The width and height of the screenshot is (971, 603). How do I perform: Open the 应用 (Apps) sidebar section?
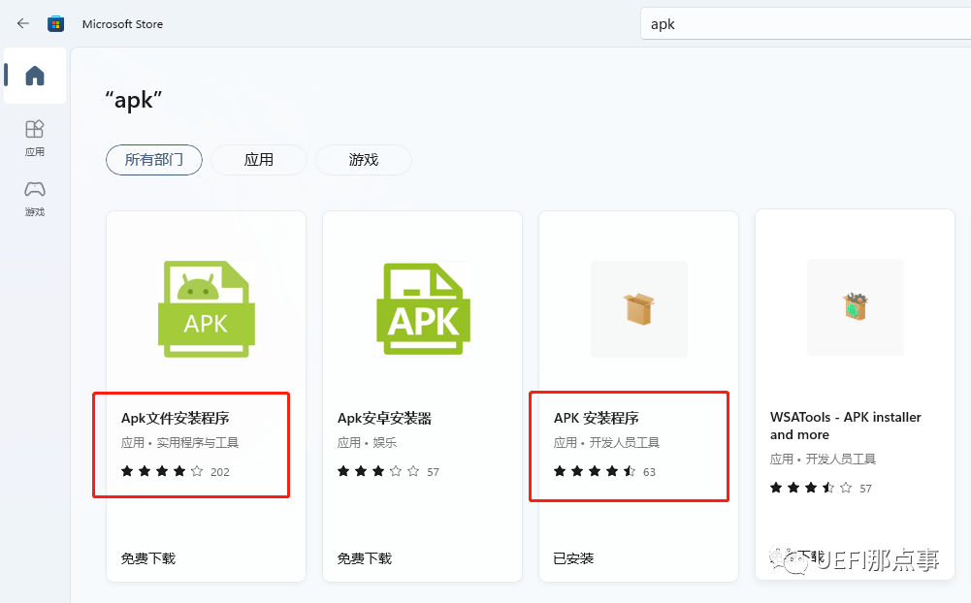click(35, 137)
